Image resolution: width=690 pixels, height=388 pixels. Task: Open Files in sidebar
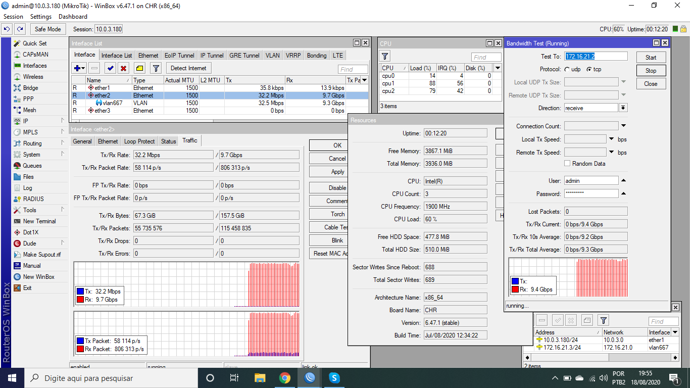click(x=28, y=177)
